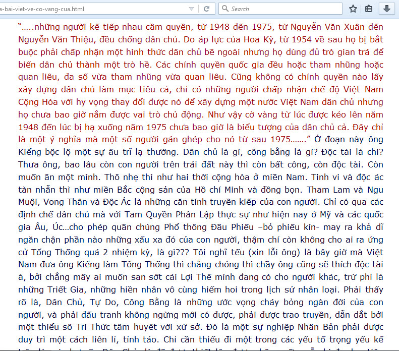
Task: Click the text "Việt Nam Cộng Hòa"
Action: point(201,96)
